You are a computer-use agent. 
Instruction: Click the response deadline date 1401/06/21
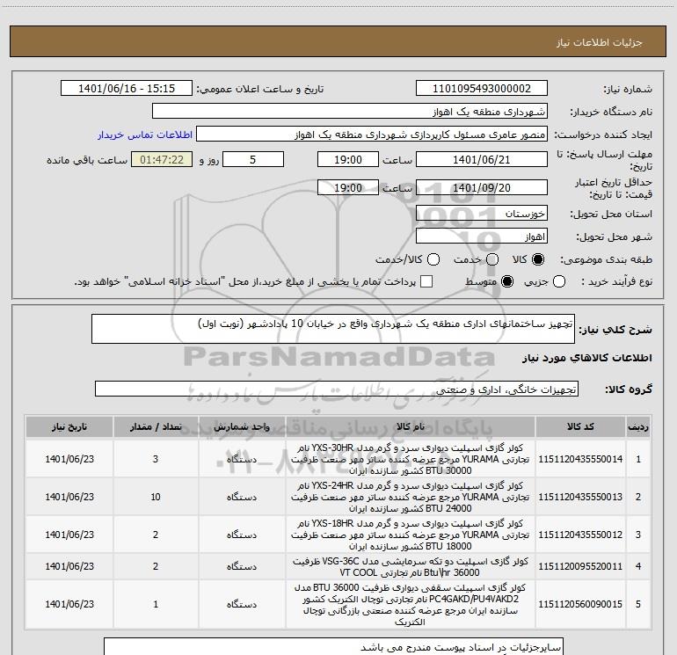pyautogui.click(x=482, y=160)
